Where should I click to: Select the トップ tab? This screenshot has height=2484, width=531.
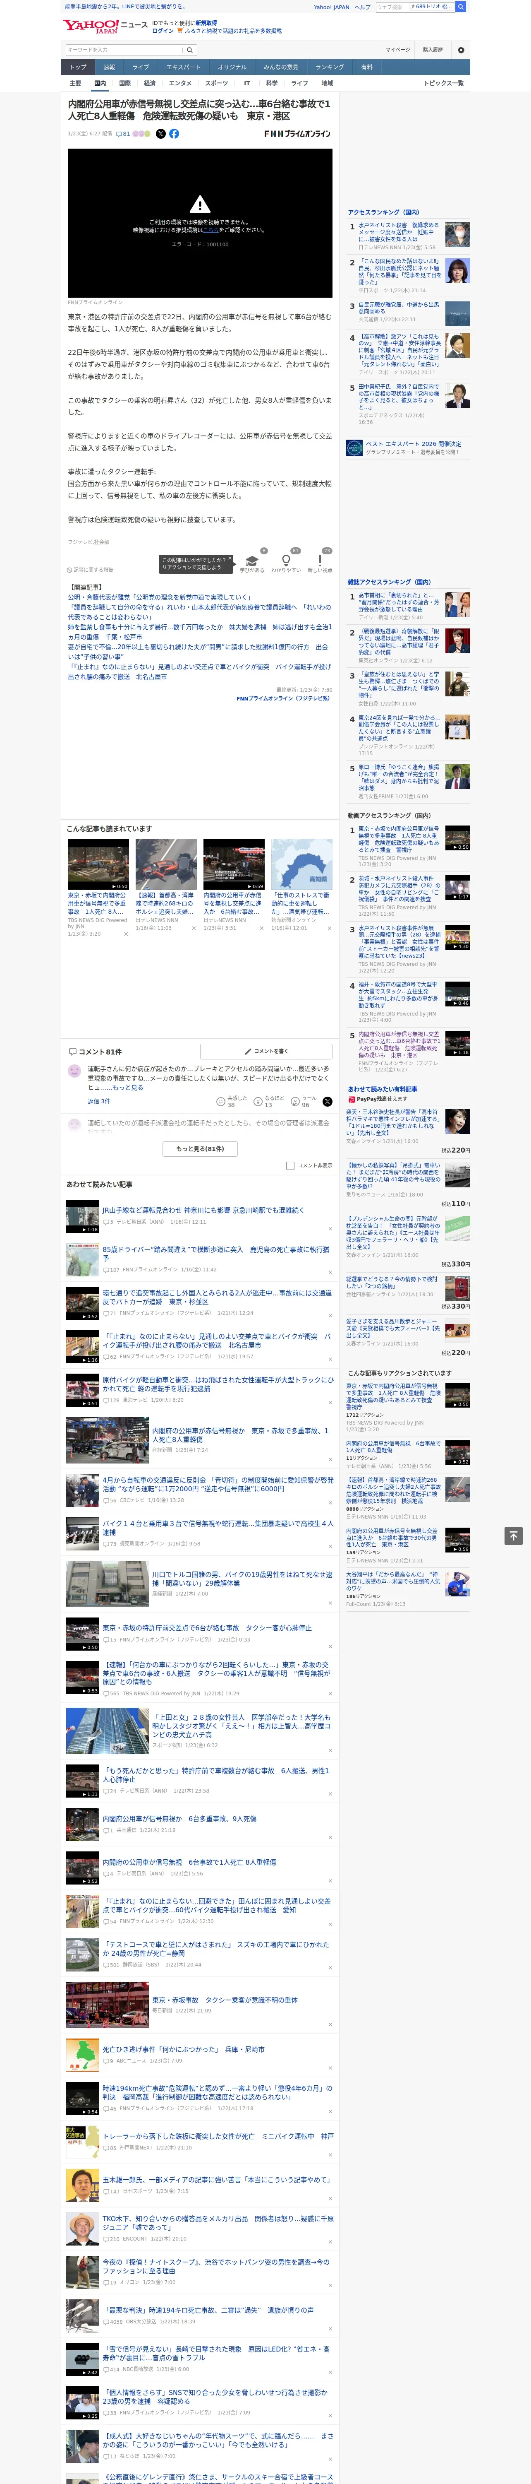[78, 67]
